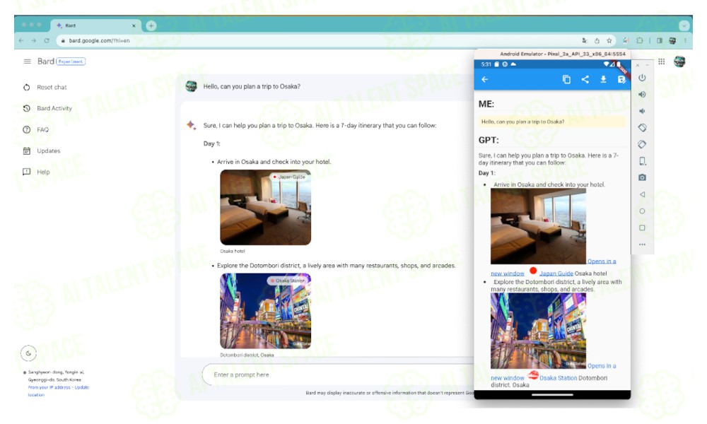Image resolution: width=707 pixels, height=424 pixels.
Task: Open the Chrome profile avatar in toolbar
Action: click(672, 40)
